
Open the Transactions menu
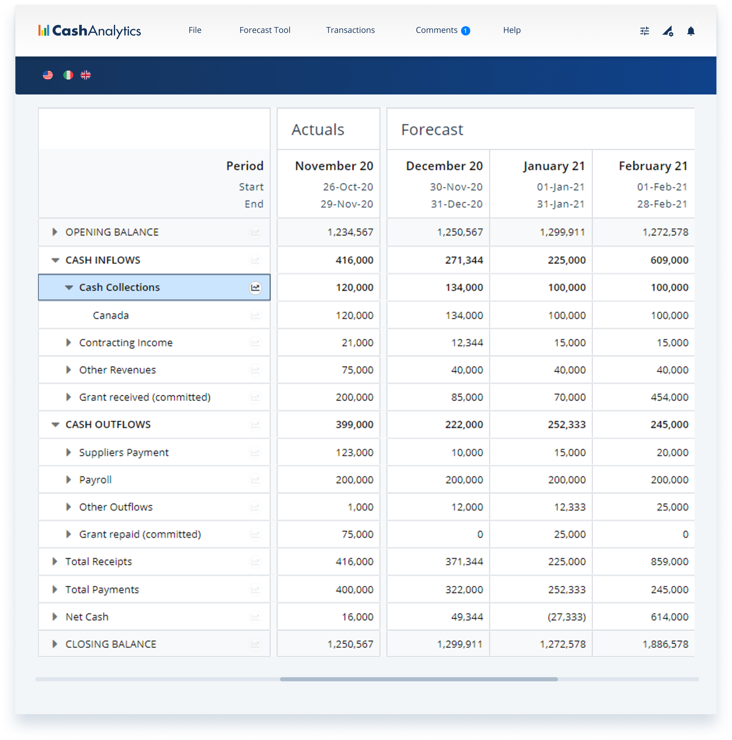(350, 30)
